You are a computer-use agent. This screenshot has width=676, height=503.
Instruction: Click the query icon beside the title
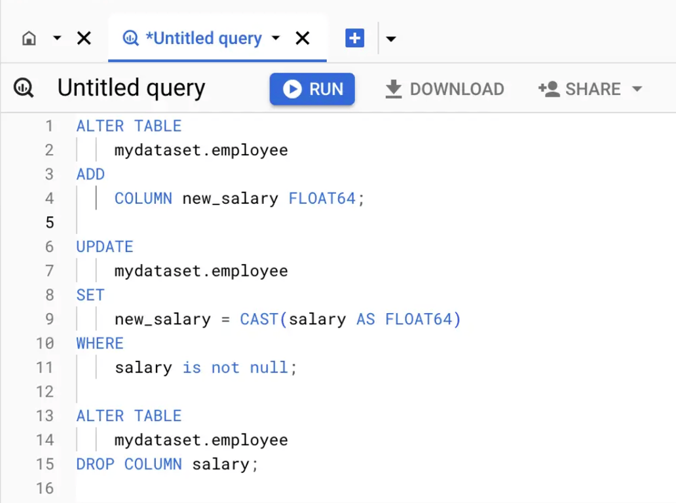click(24, 88)
